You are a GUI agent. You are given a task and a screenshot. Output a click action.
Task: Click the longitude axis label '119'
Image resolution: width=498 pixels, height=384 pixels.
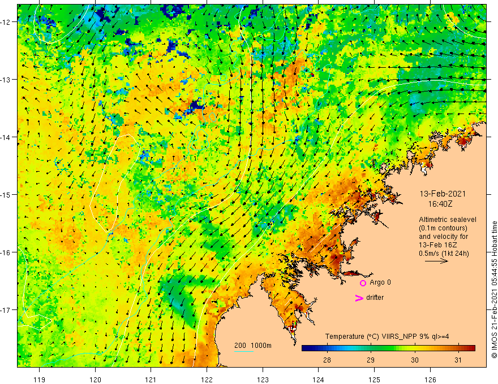coord(40,379)
